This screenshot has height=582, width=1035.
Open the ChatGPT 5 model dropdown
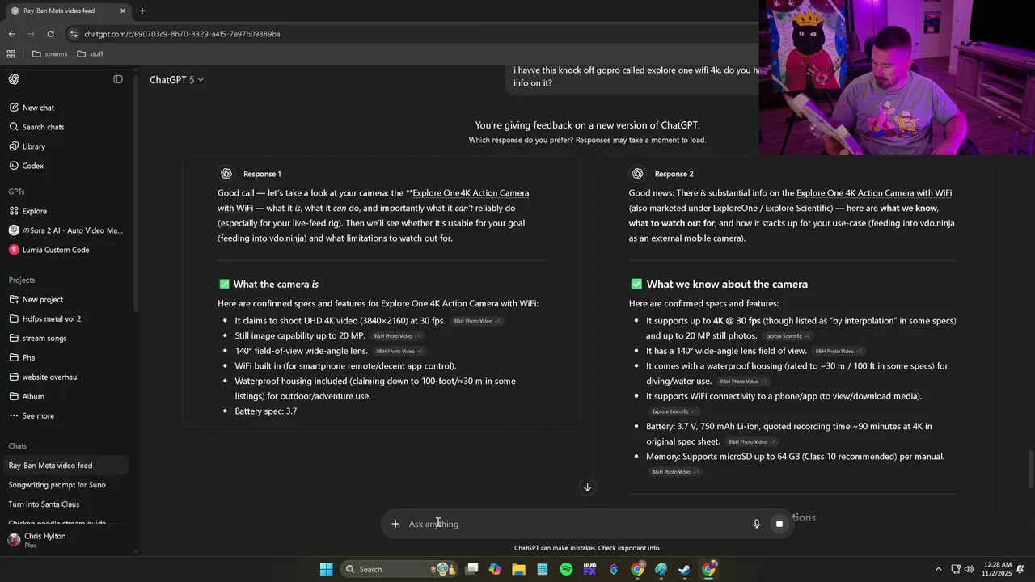tap(176, 80)
